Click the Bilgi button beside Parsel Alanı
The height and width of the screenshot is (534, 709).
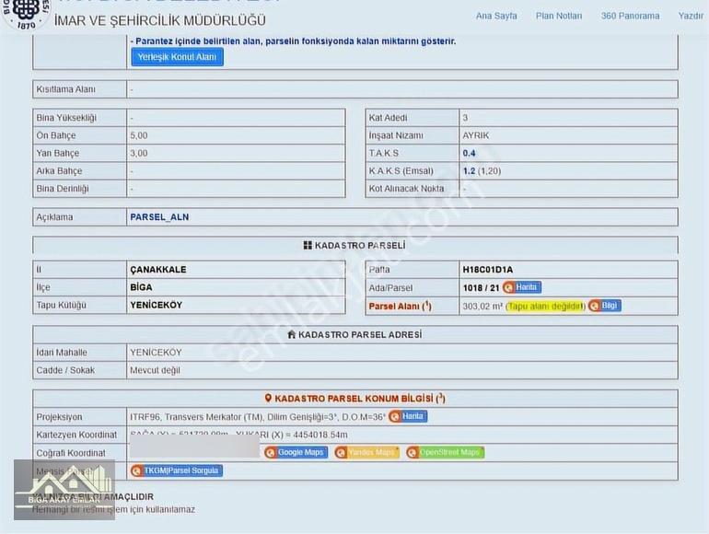(x=605, y=306)
